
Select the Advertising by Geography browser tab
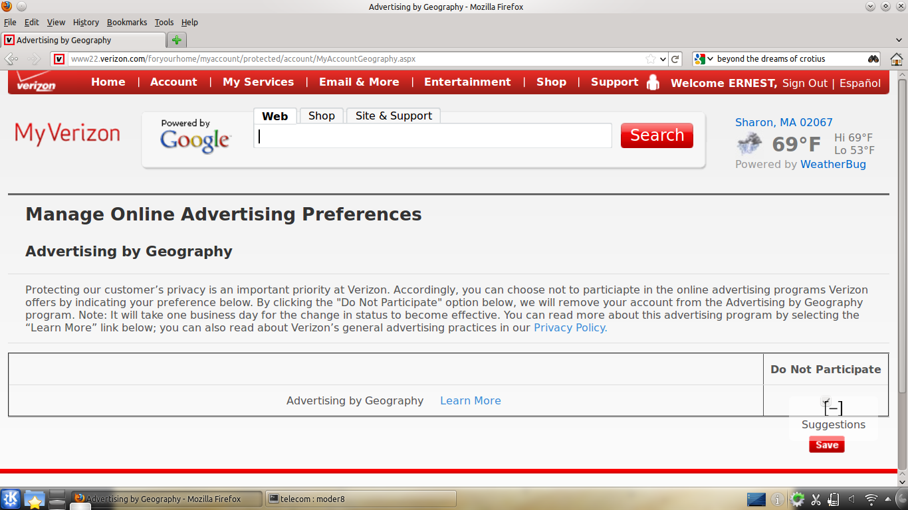point(83,40)
